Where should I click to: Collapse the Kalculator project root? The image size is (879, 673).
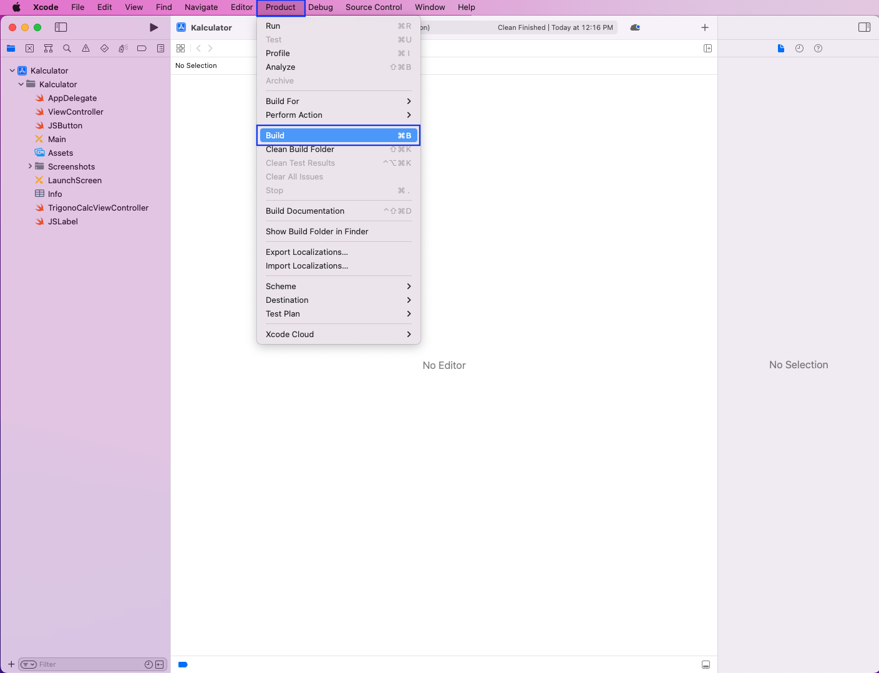(12, 70)
